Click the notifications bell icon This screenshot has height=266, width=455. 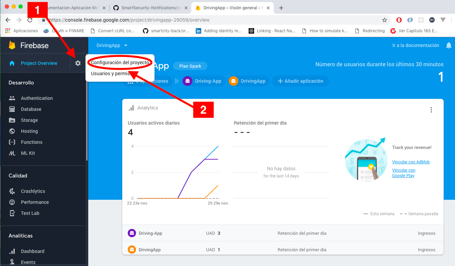(x=448, y=45)
